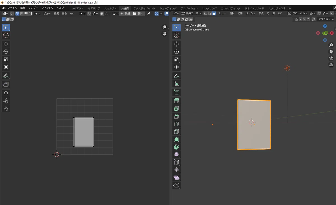The width and height of the screenshot is (336, 205).
Task: Select the Add Cube tool
Action: point(176,92)
